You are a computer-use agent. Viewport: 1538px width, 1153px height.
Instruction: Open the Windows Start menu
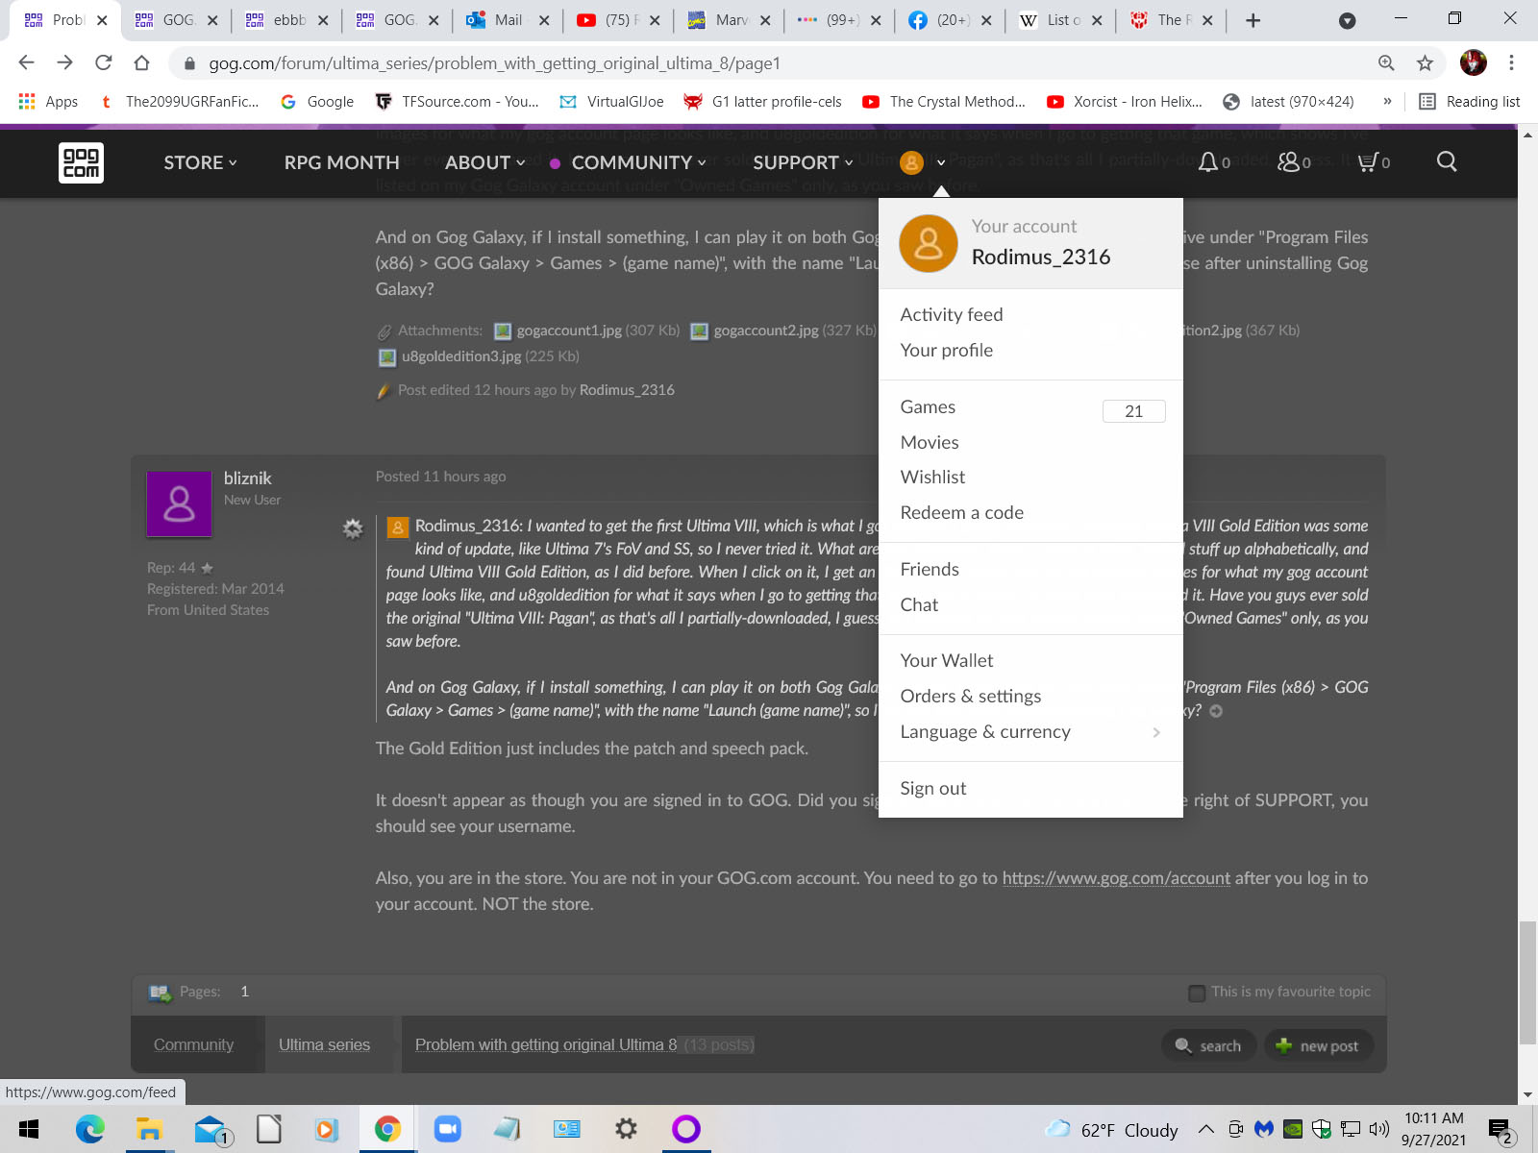tap(29, 1129)
